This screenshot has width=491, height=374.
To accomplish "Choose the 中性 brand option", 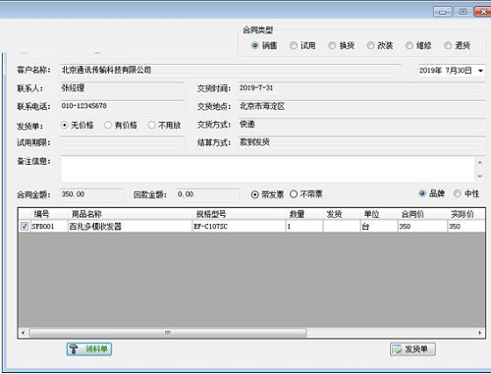I will point(457,193).
